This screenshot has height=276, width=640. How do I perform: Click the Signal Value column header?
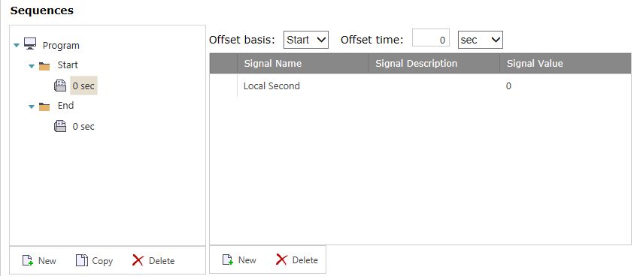[x=566, y=63]
